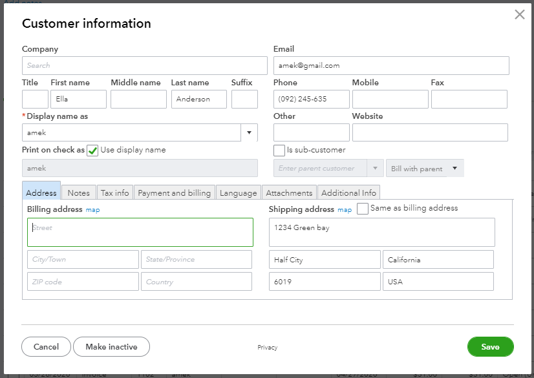The image size is (534, 378).
Task: Enable Same as billing address checkbox
Action: [x=363, y=209]
